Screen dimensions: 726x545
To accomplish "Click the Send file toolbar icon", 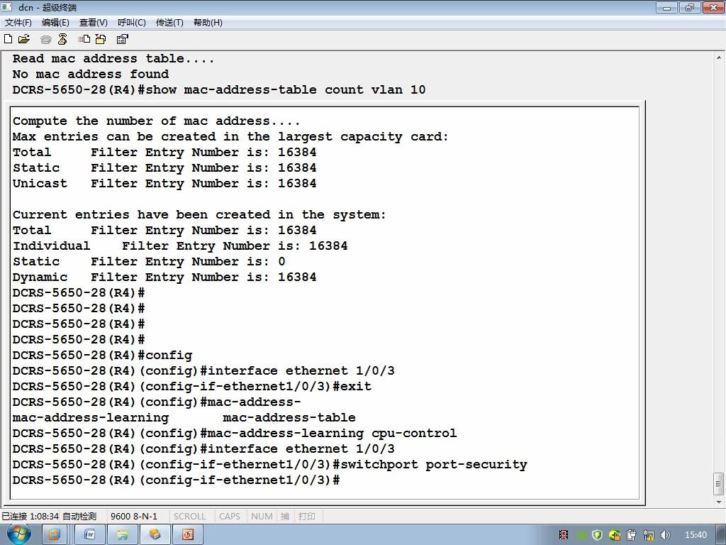I will [x=84, y=40].
